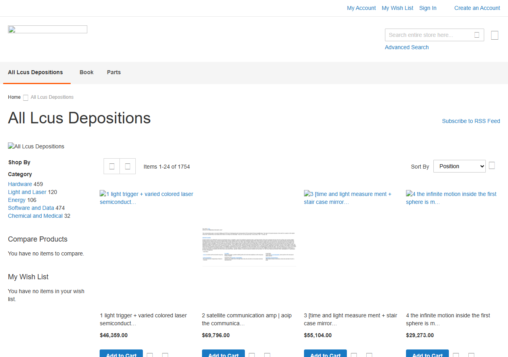
Task: Open the Book menu item
Action: point(87,72)
